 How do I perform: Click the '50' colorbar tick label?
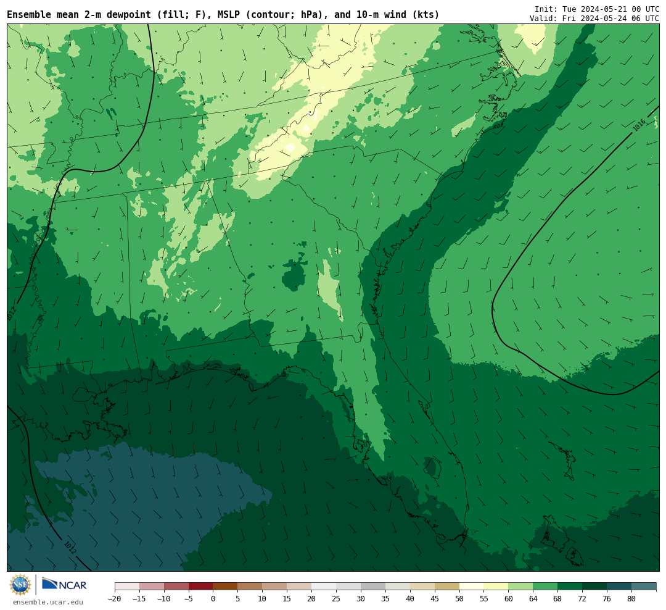(459, 599)
